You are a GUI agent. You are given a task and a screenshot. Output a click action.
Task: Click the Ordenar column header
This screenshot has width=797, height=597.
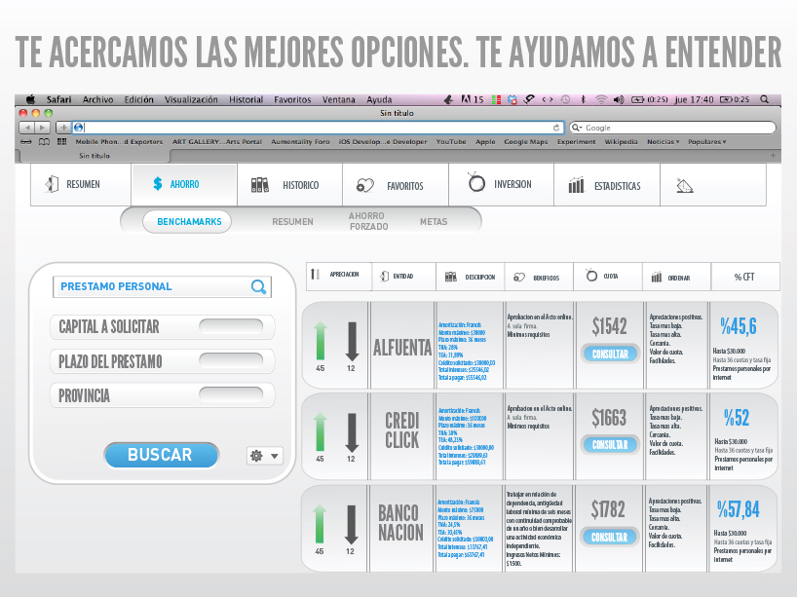tap(676, 277)
